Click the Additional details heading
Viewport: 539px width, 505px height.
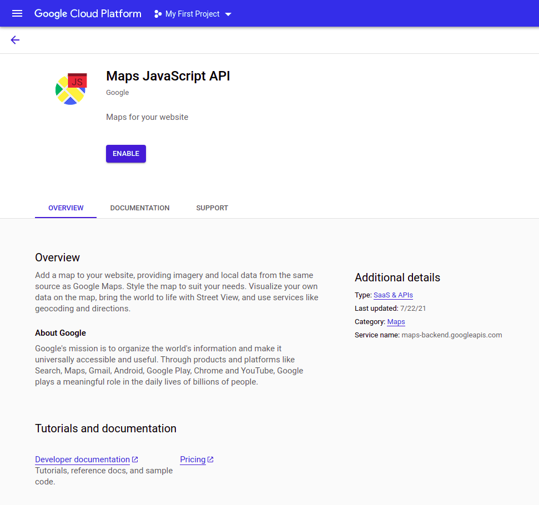[x=397, y=277]
